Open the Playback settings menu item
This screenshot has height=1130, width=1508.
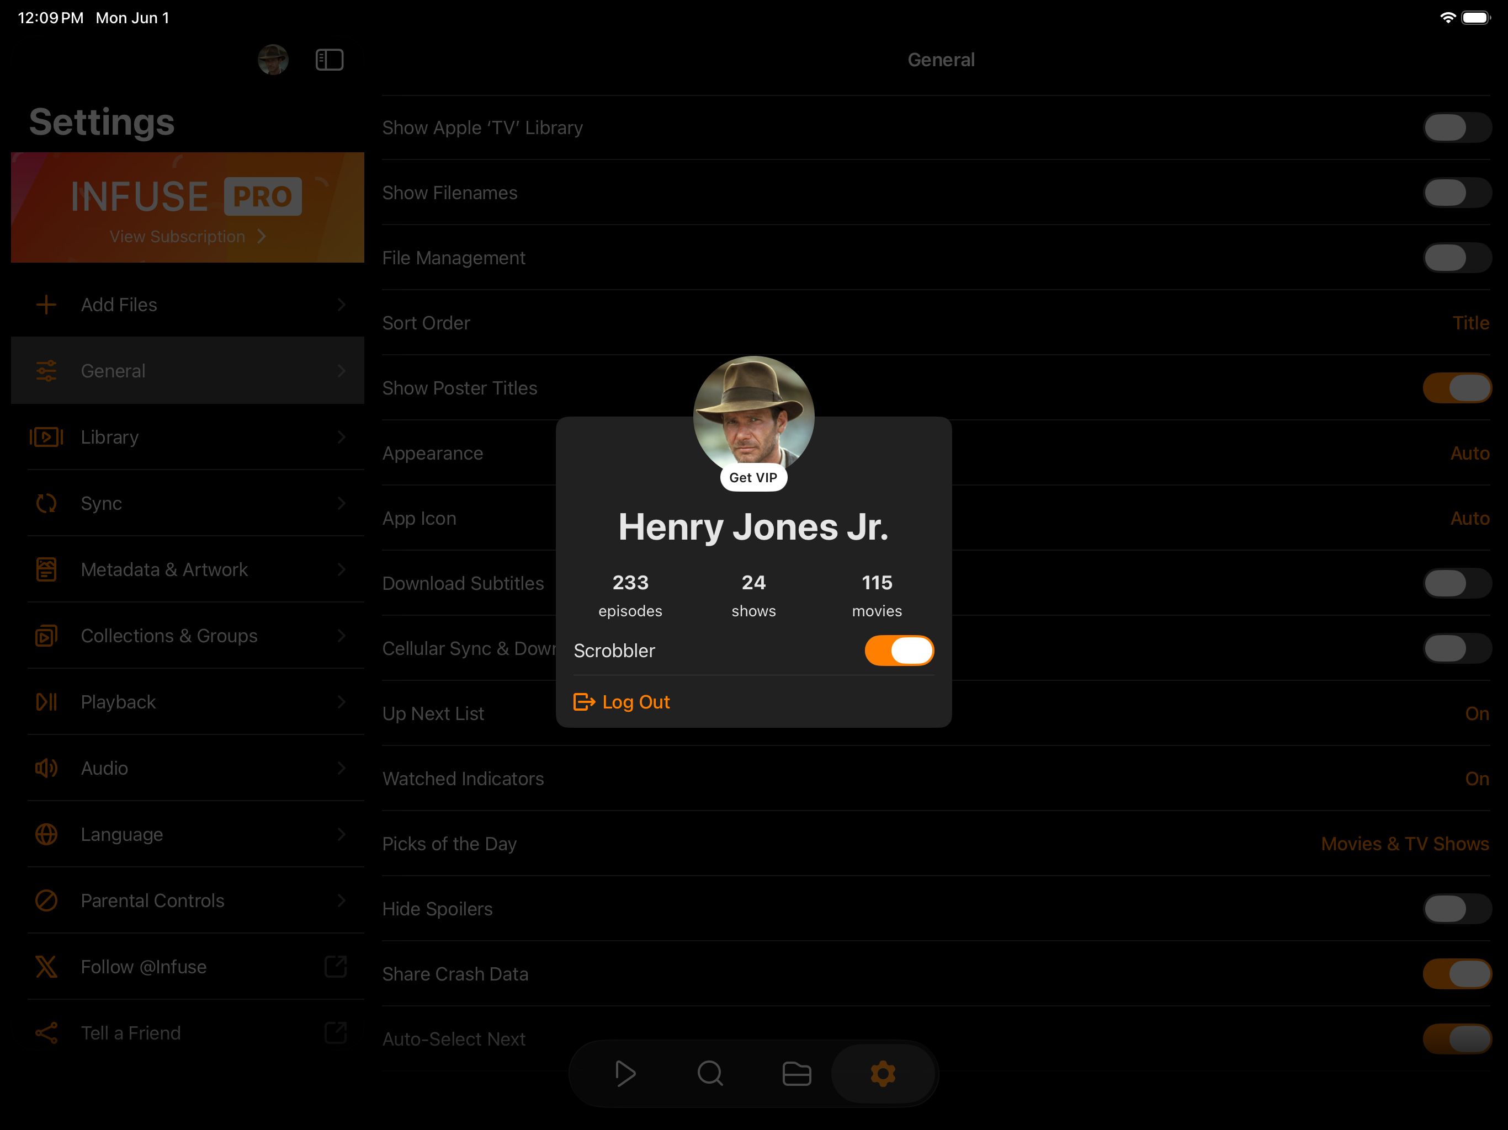coord(188,702)
